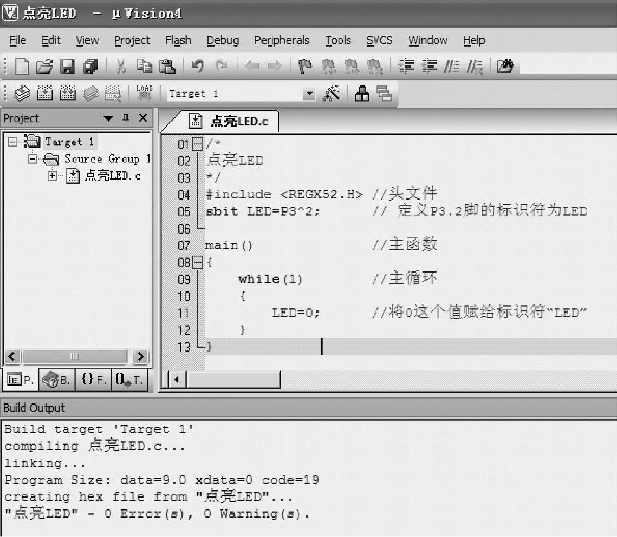Open the Help menu
This screenshot has width=617, height=537.
click(x=474, y=40)
